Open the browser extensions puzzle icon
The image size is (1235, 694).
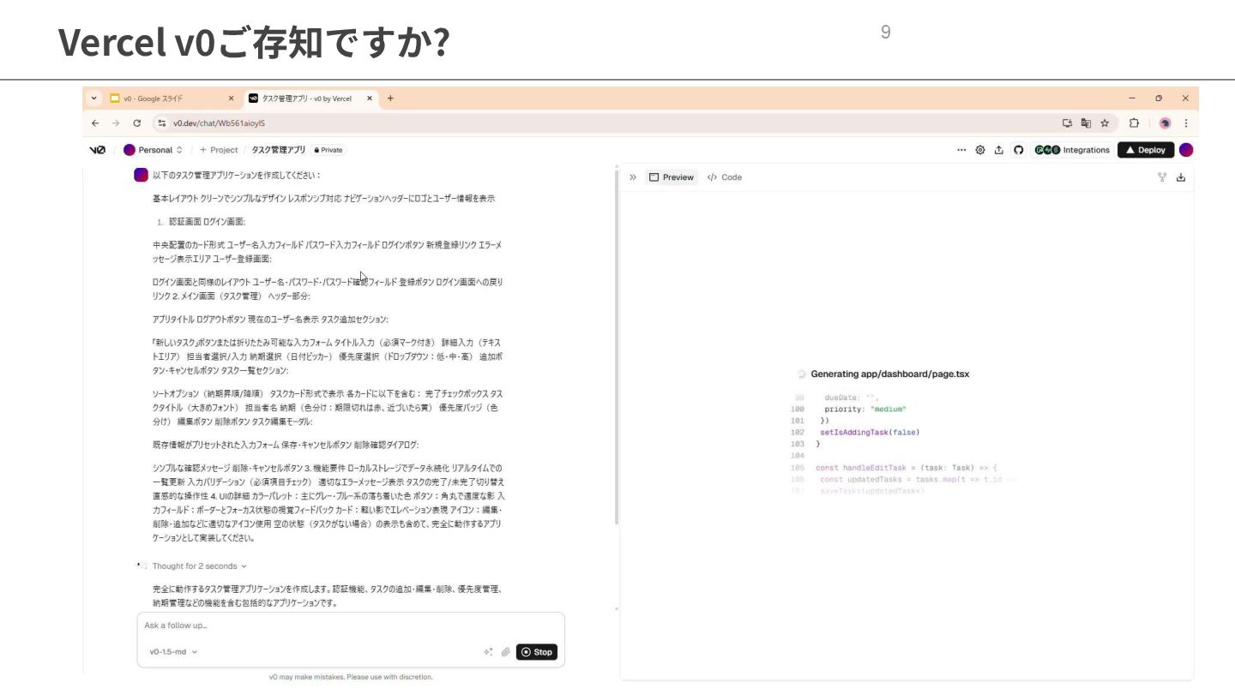(x=1134, y=123)
